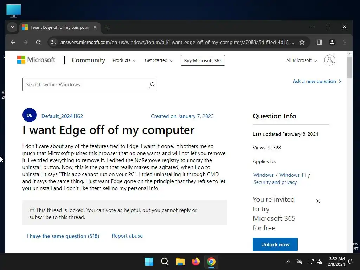
Task: Open File Explorer from taskbar
Action: click(180, 262)
